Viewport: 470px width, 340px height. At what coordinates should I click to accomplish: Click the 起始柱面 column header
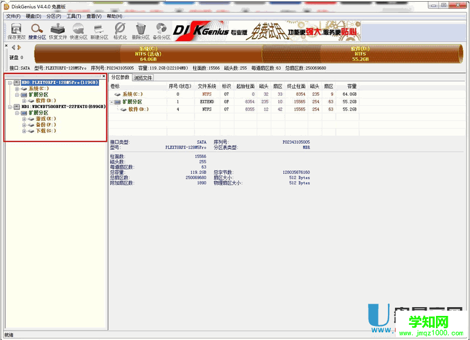(246, 86)
